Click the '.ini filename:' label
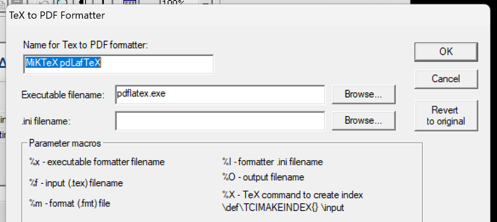 coord(46,121)
